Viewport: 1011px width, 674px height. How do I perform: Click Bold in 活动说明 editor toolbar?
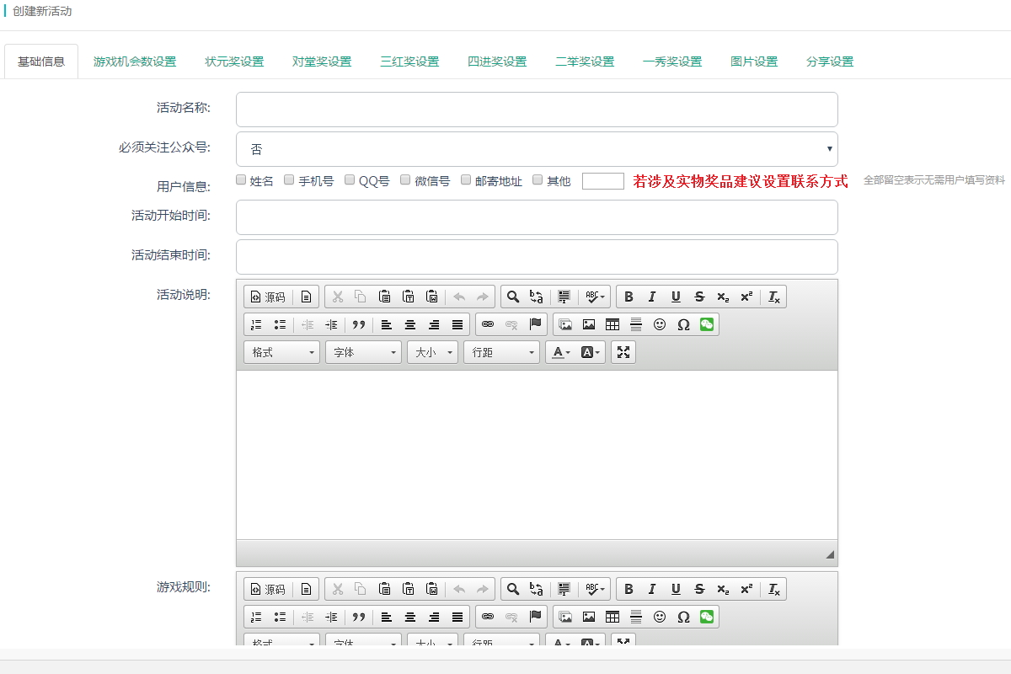pos(629,297)
